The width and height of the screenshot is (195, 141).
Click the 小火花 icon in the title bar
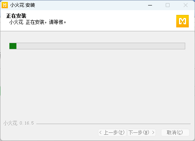[x=5, y=5]
